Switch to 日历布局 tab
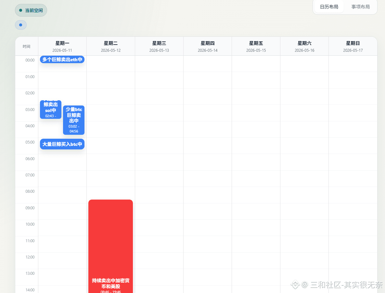This screenshot has height=293, width=385. pyautogui.click(x=329, y=7)
